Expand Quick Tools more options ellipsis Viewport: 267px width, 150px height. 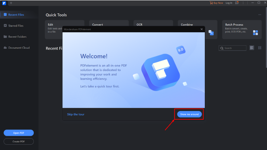click(260, 15)
